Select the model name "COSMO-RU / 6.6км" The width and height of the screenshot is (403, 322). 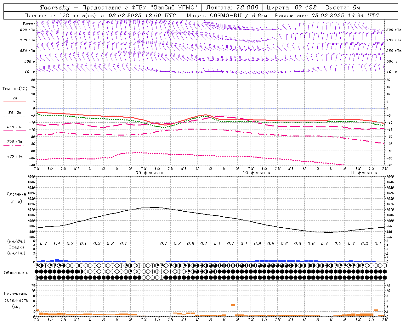coord(238,15)
